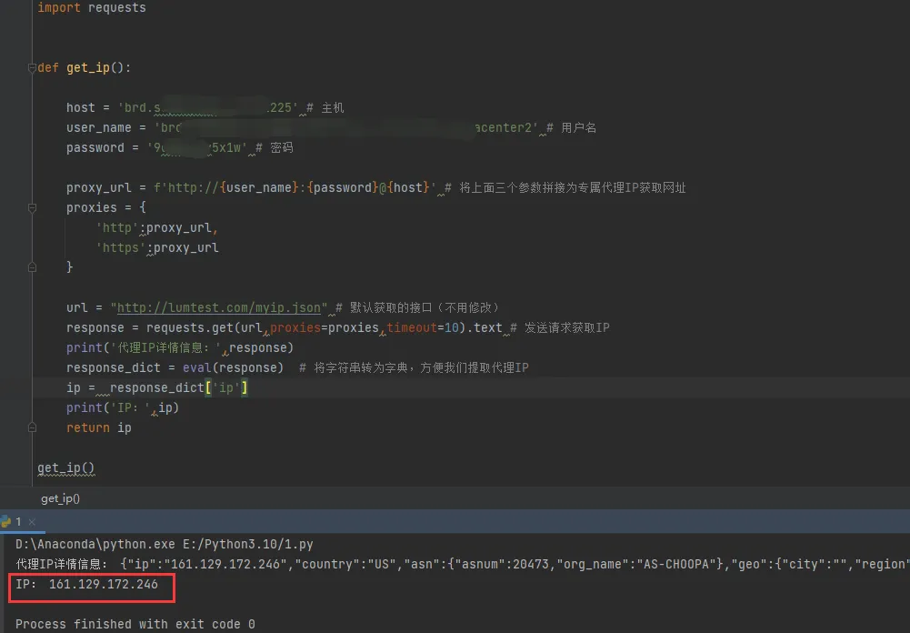Click the 将字符串转为字典 comment
Screen dimensions: 910x633
click(x=414, y=368)
